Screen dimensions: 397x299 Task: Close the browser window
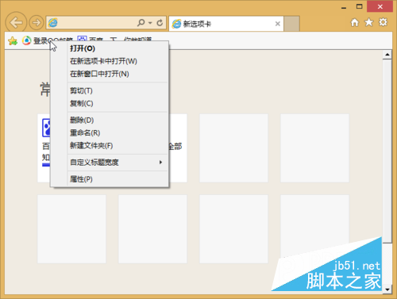pos(380,6)
